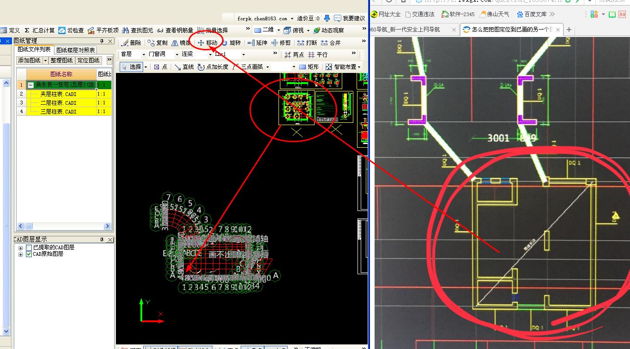Click 两点 two-point axis tool
Image resolution: width=630 pixels, height=349 pixels.
pos(294,54)
